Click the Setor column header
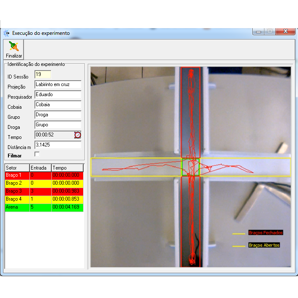The height and width of the screenshot is (298, 298). click(17, 168)
